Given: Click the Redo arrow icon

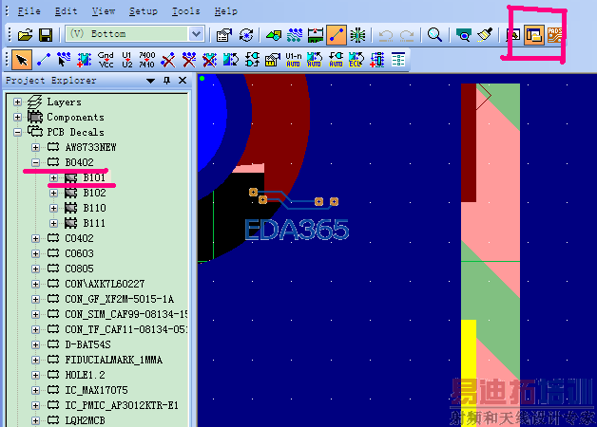Looking at the screenshot, I should click(407, 35).
